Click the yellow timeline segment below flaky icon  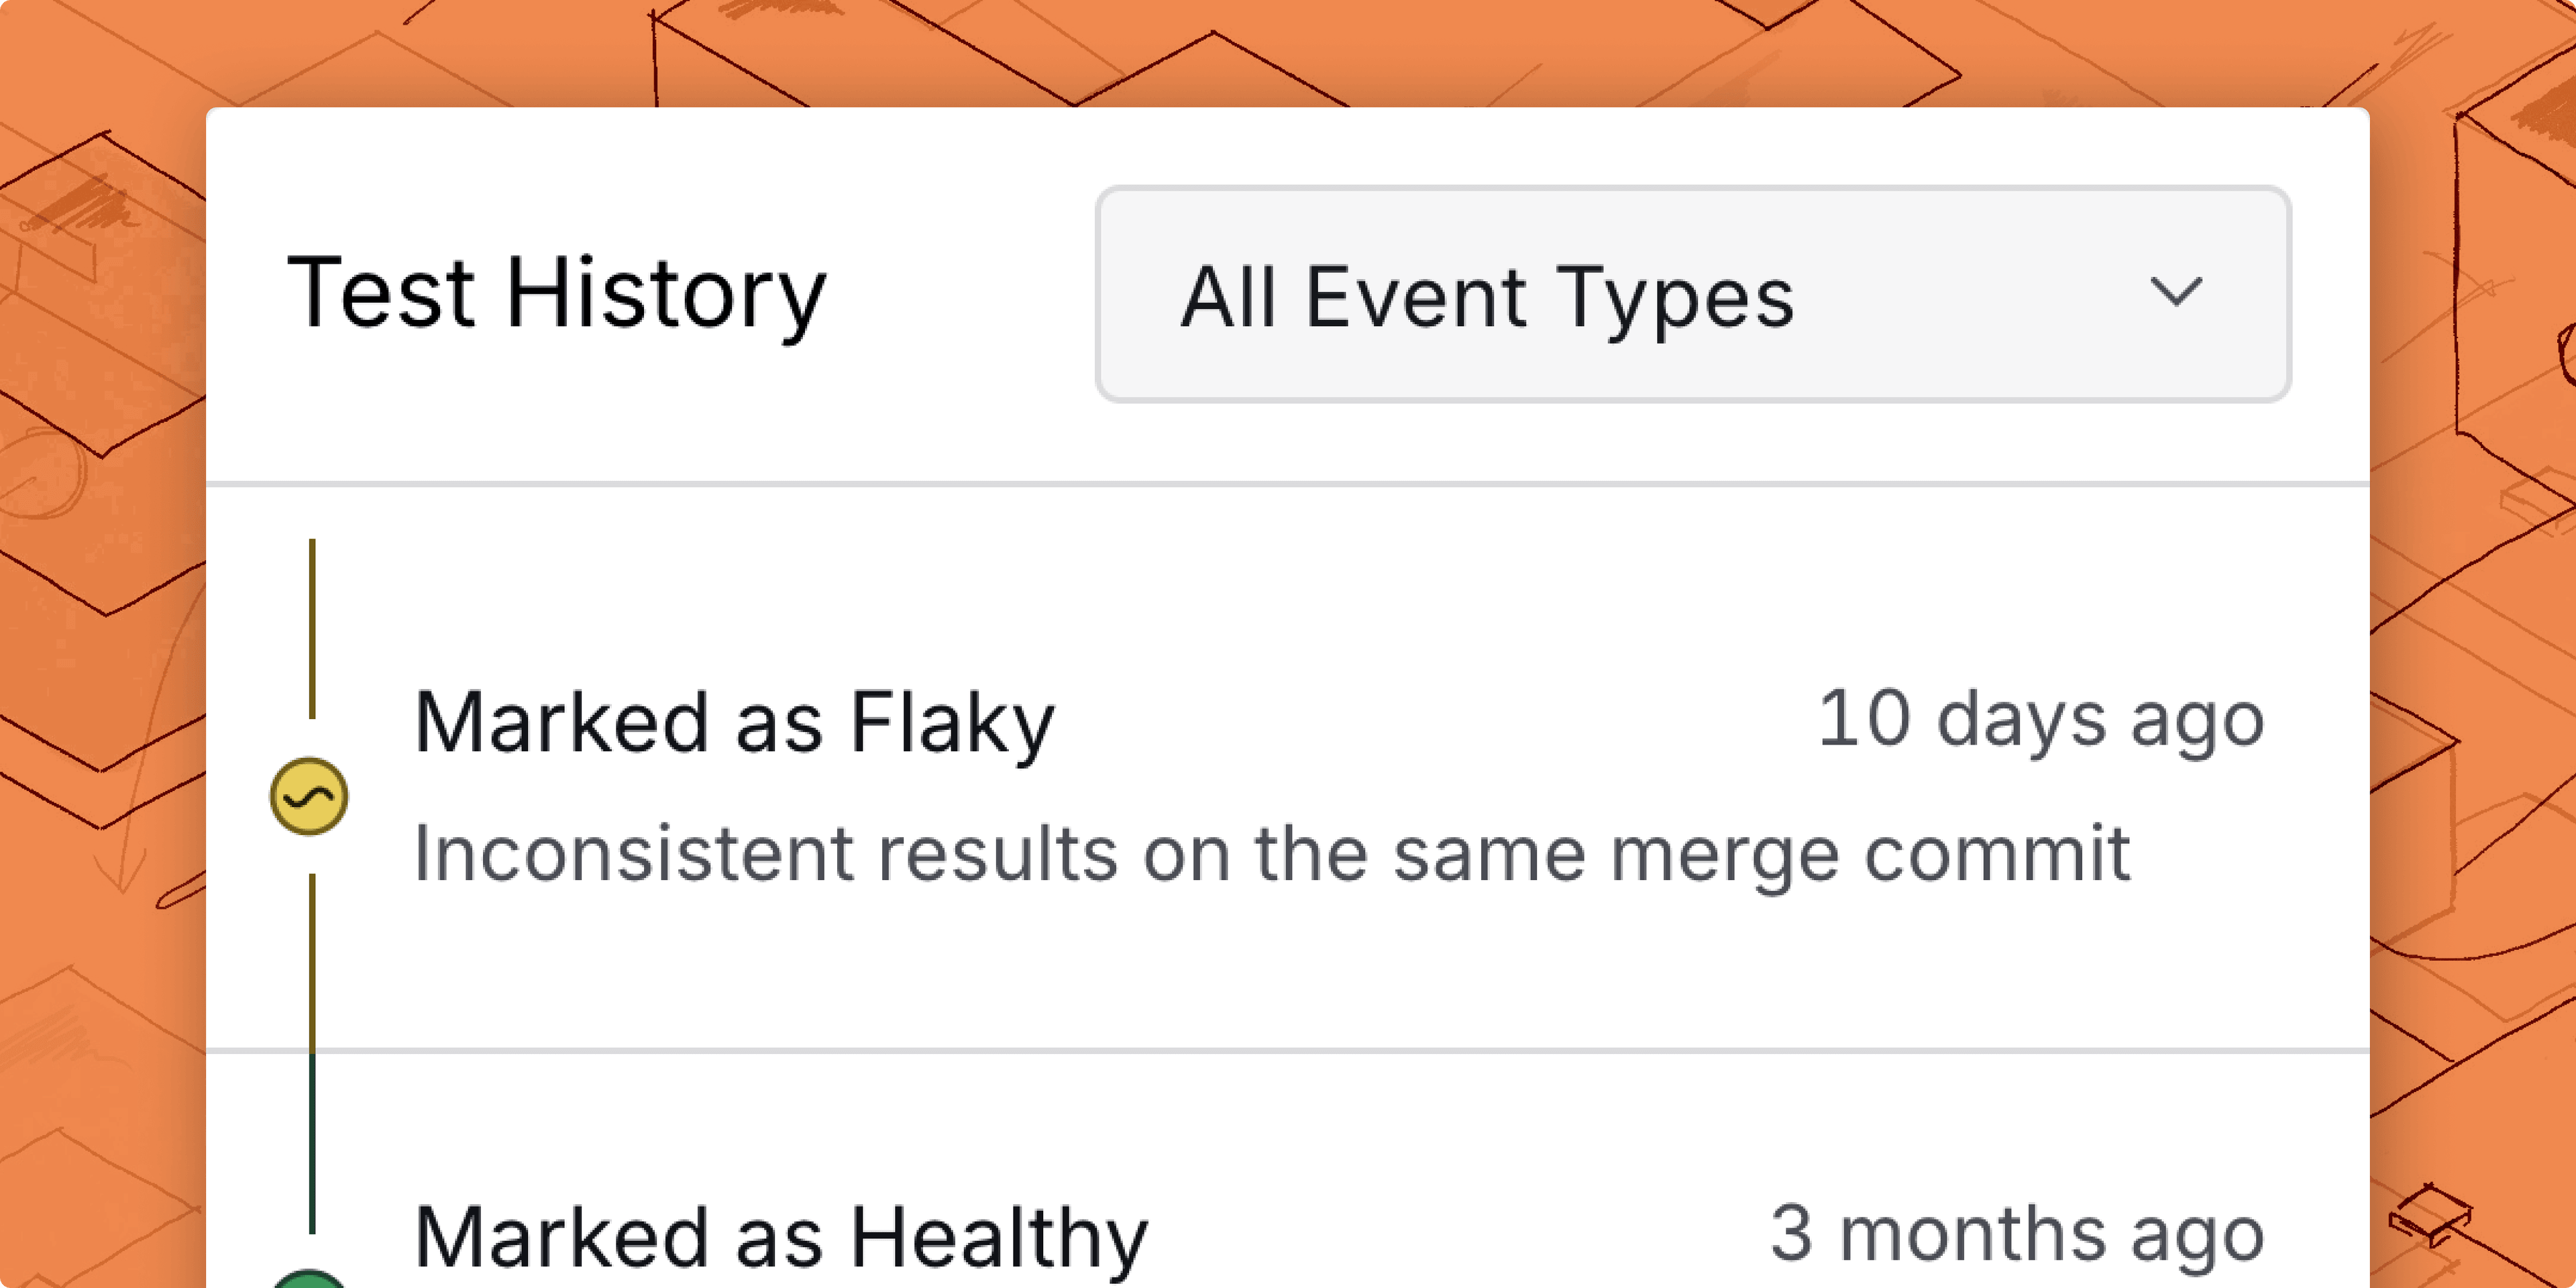(312, 962)
